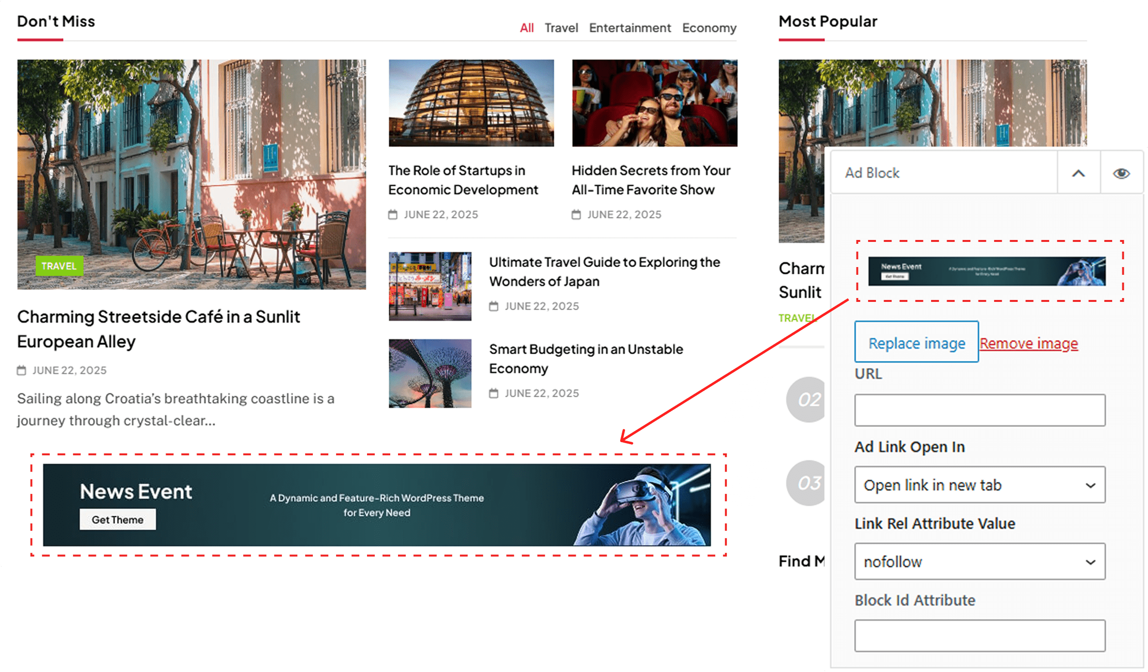Screen dimensions: 1148x672
Task: Select the Economy filter tab
Action: point(709,28)
